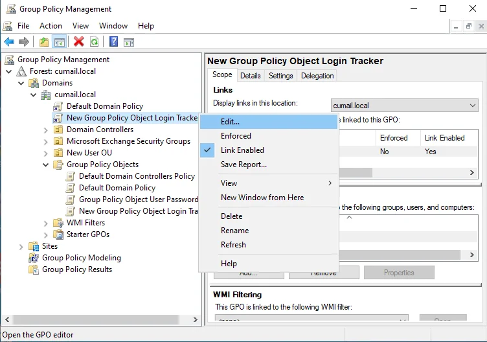The width and height of the screenshot is (487, 342).
Task: Expand the Starter GPOs node
Action: pos(45,235)
